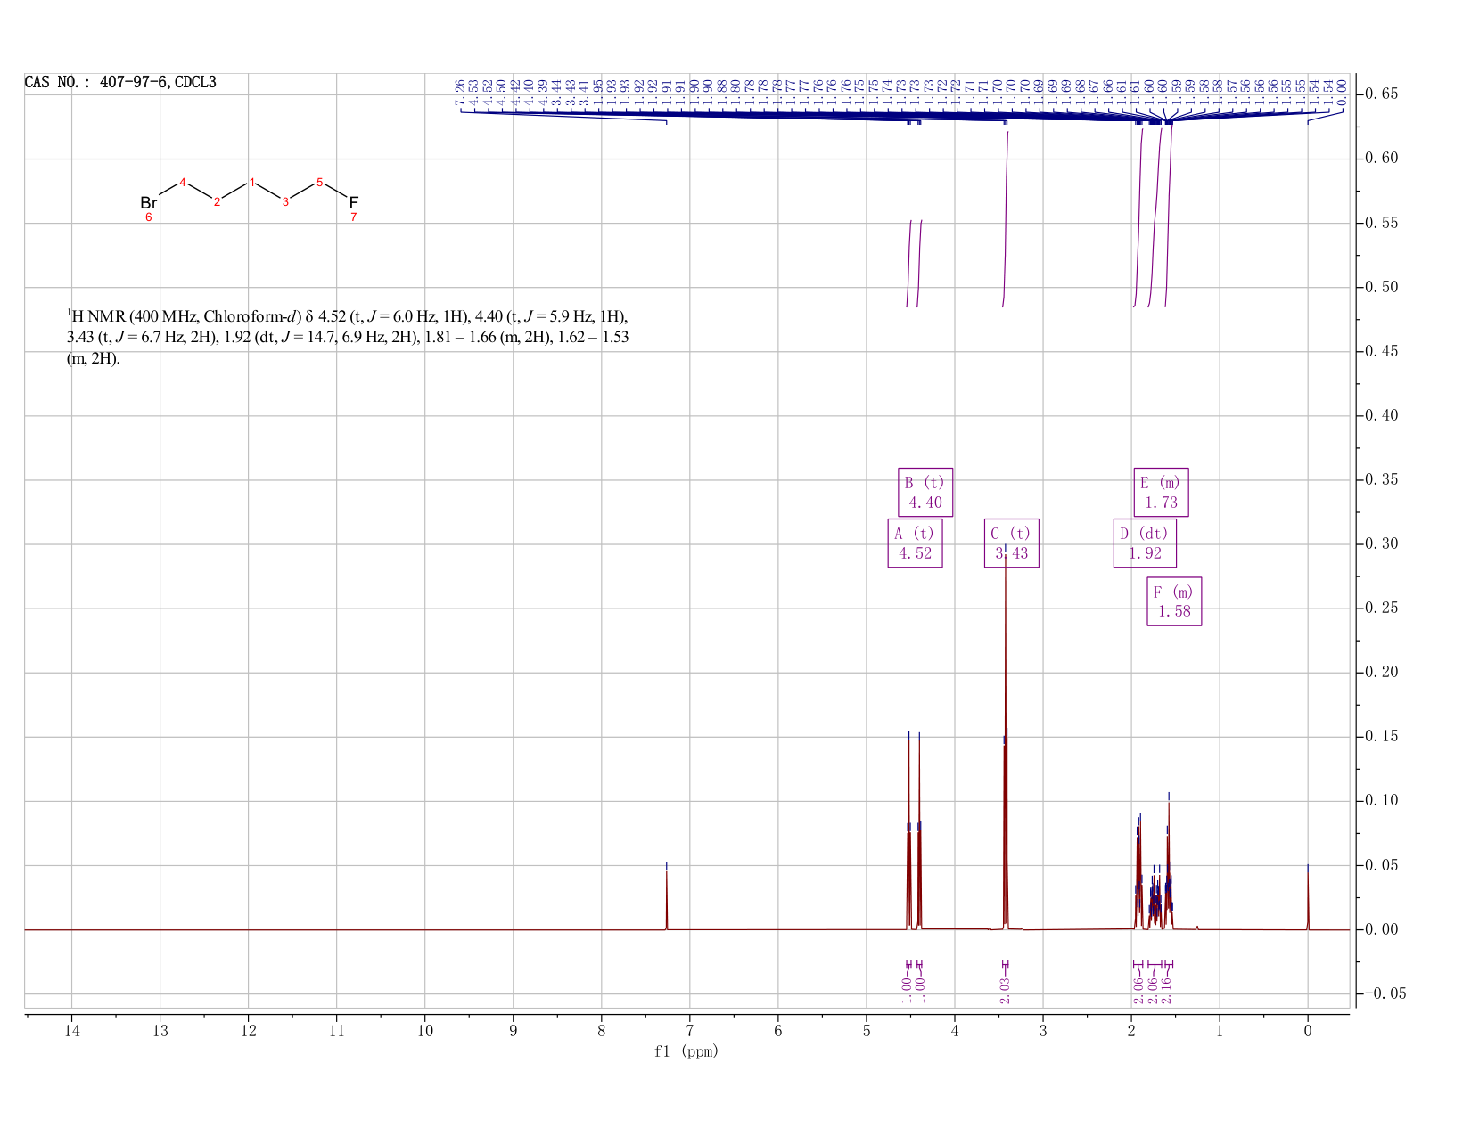Click the C (t) 3.43 multiplet label
1471x1136 pixels.
pos(1011,543)
